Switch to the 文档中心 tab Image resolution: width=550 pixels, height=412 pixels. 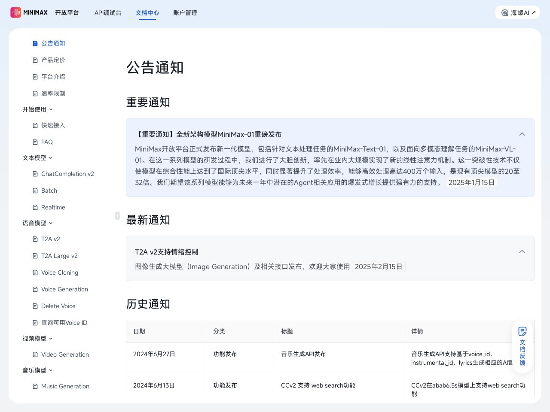(x=147, y=13)
